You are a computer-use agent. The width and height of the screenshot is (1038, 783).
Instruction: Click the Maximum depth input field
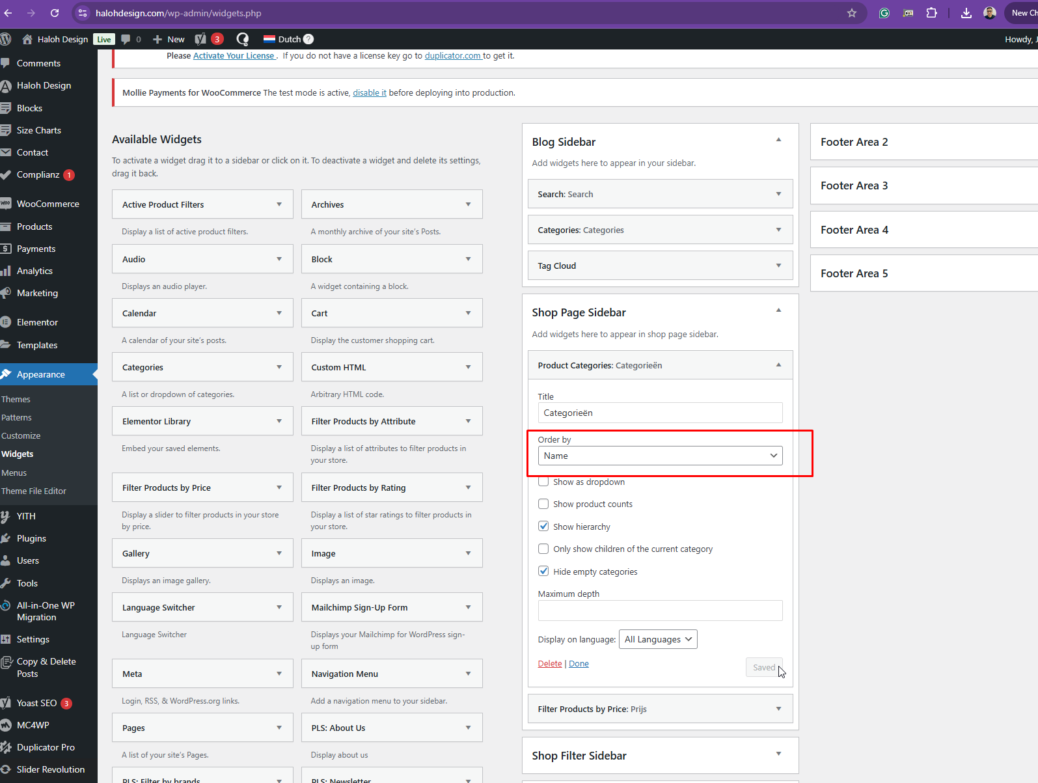[660, 611]
